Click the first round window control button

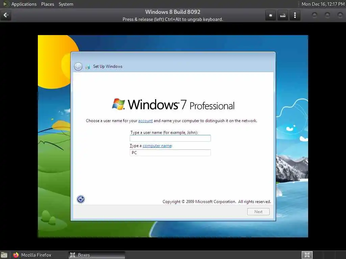tap(315, 15)
